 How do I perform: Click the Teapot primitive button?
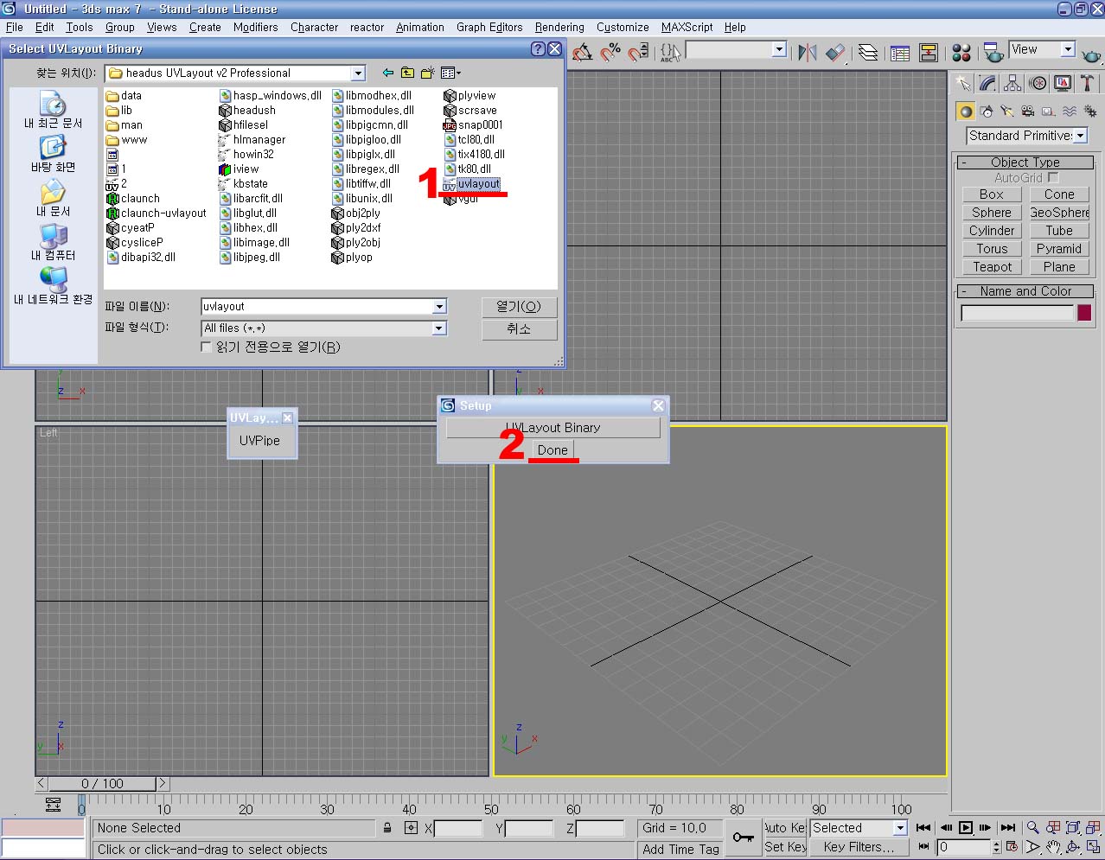point(992,267)
